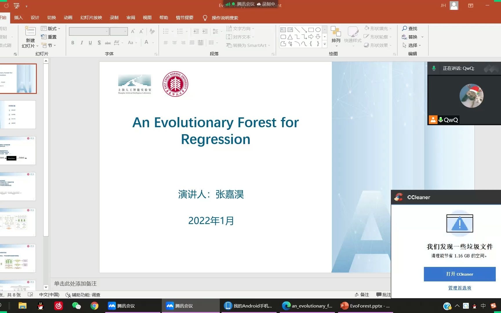Screen dimensions: 501x313
Task: Align text left in paragraph group
Action: 166,43
